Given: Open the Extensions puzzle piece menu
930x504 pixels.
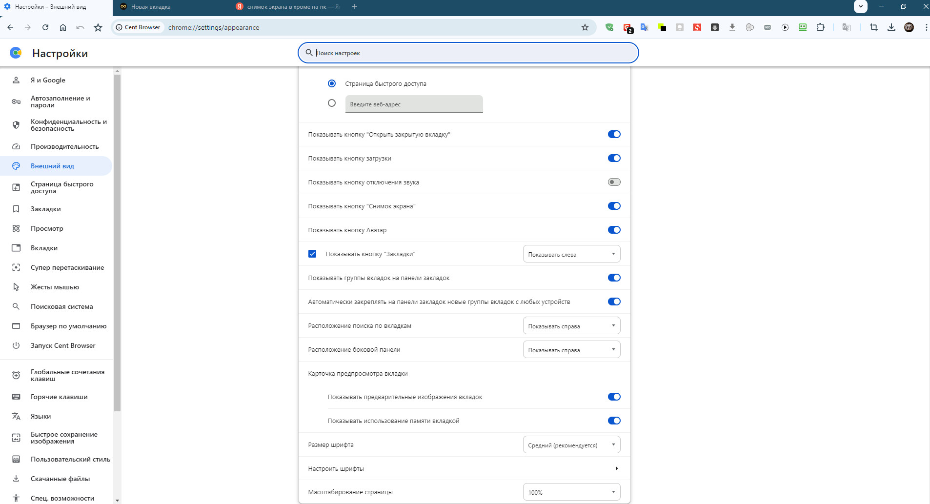Looking at the screenshot, I should click(x=820, y=27).
